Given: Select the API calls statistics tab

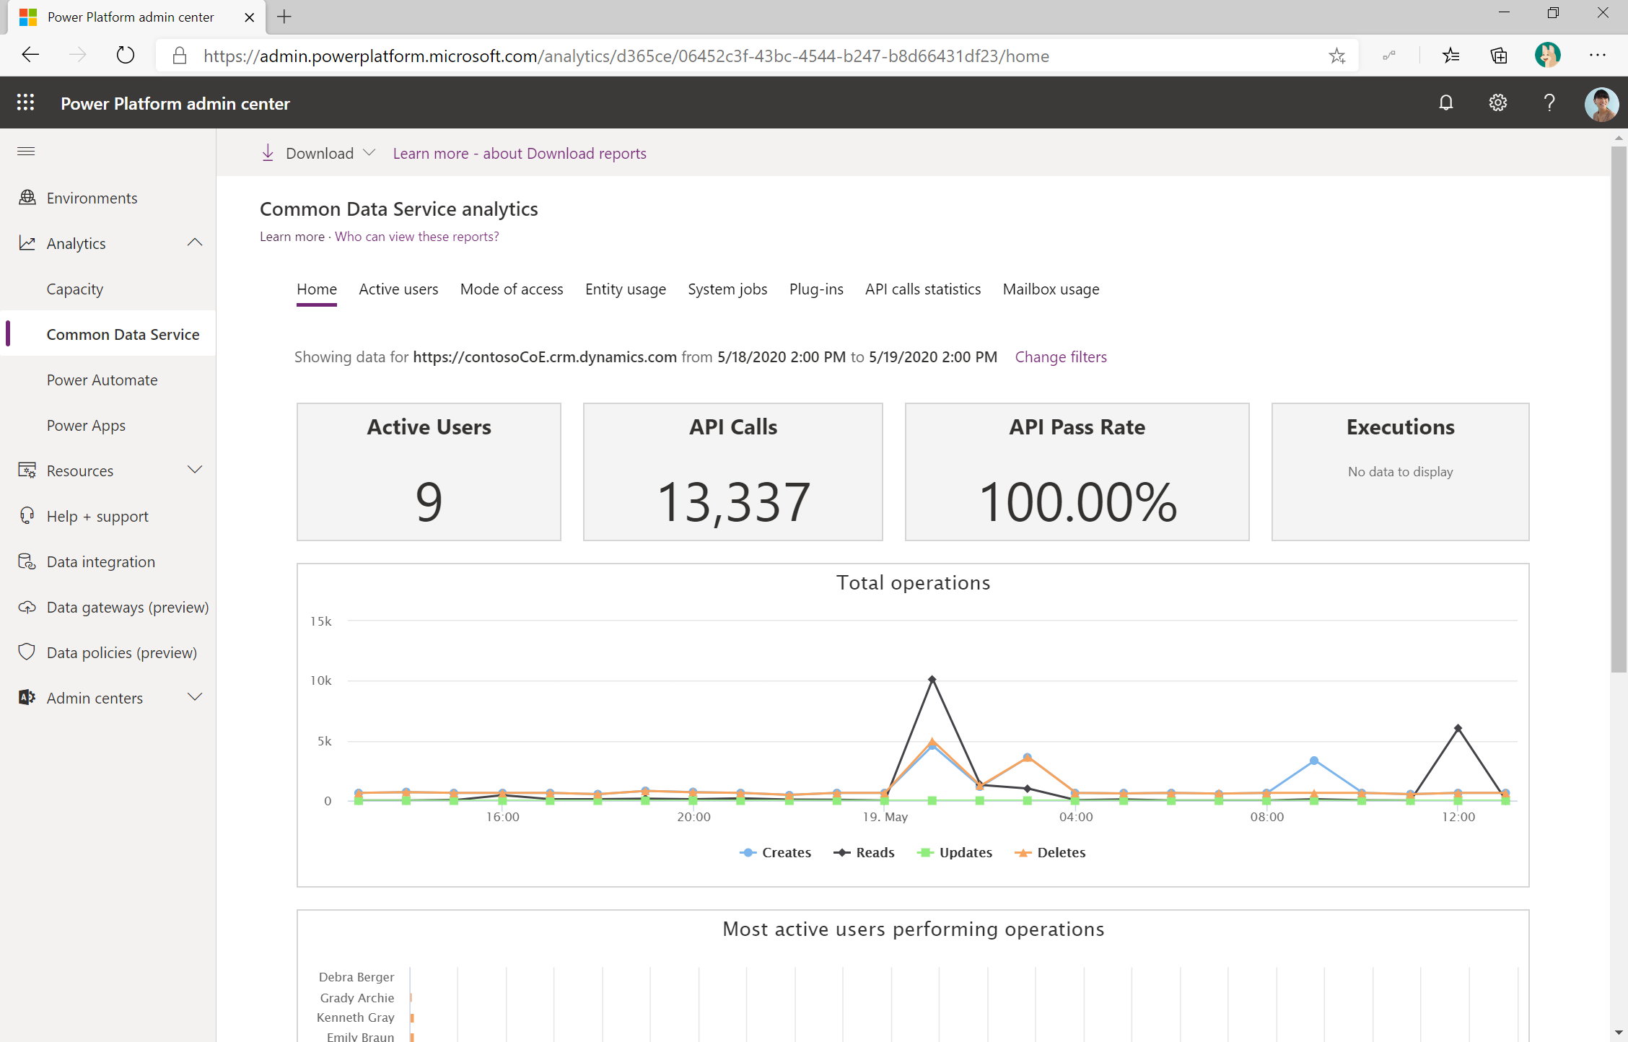Looking at the screenshot, I should click(x=923, y=289).
